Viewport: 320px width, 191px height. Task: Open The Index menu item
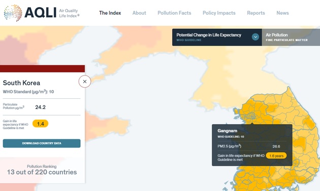point(110,13)
